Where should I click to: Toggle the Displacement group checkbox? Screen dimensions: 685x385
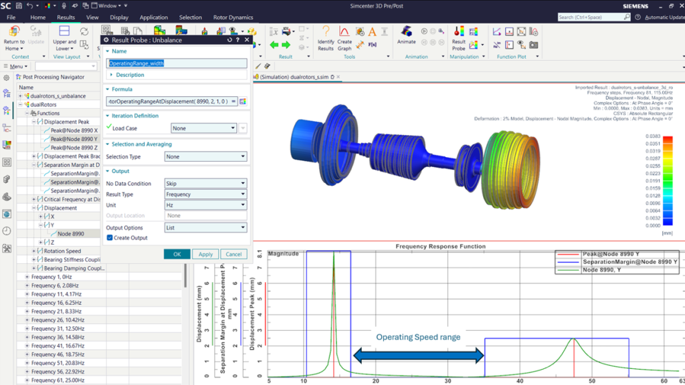click(x=40, y=209)
